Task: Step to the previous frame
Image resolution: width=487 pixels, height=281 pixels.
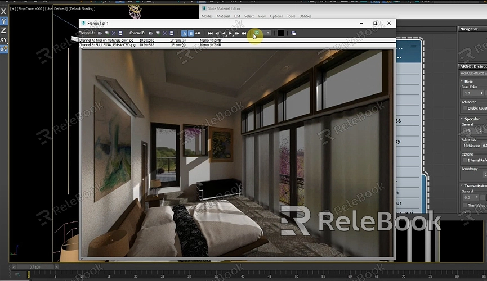Action: (217, 33)
